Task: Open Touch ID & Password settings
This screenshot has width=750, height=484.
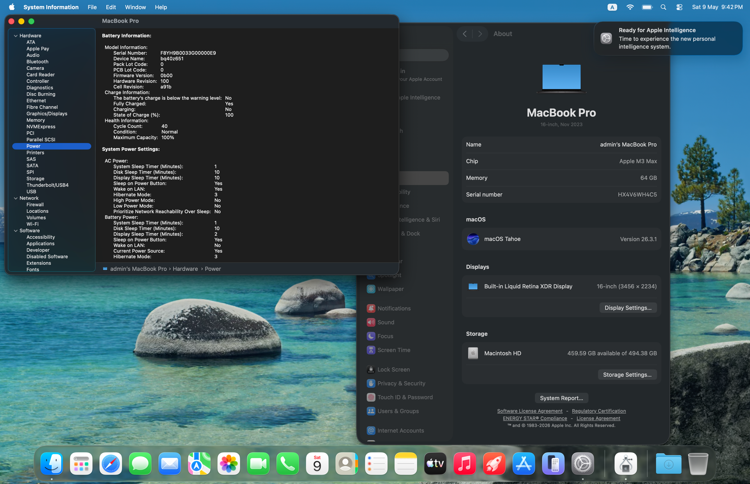Action: click(400, 397)
